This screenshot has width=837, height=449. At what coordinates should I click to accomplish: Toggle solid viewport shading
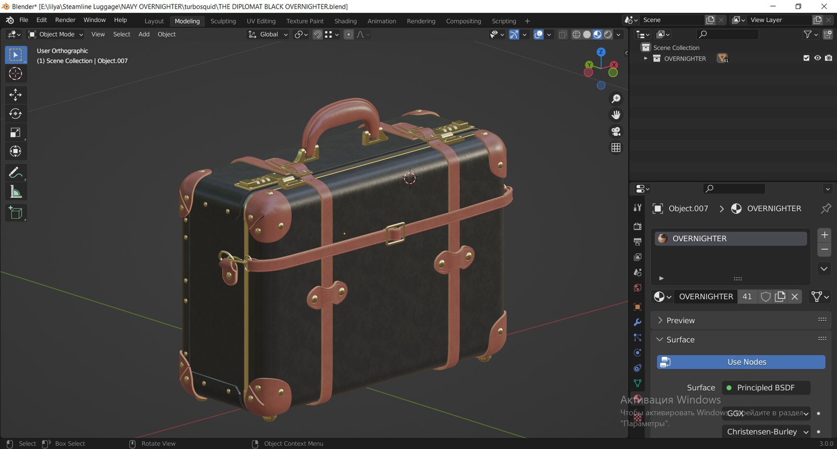coord(587,34)
